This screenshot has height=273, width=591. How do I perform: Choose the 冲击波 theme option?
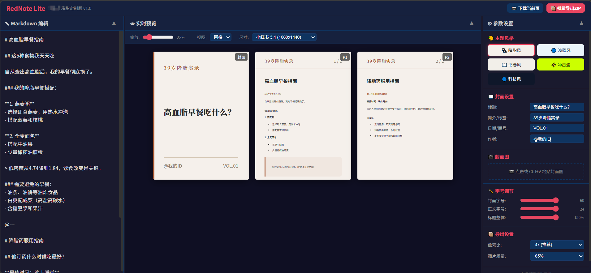560,65
